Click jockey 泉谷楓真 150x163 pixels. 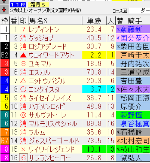(x=135, y=123)
